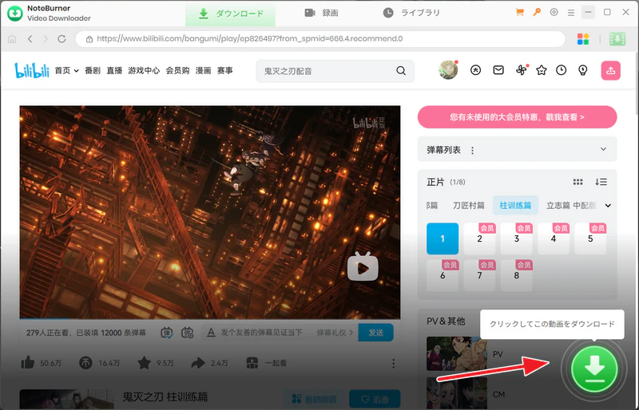Open the settings gear icon
The image size is (639, 410).
554,12
